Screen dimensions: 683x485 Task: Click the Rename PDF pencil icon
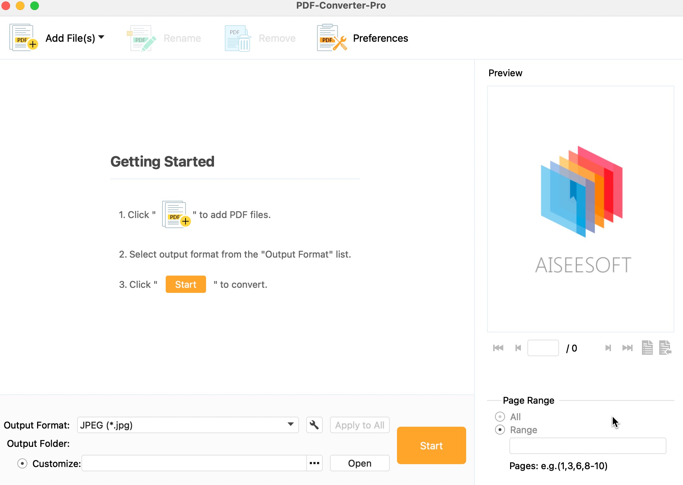[142, 38]
